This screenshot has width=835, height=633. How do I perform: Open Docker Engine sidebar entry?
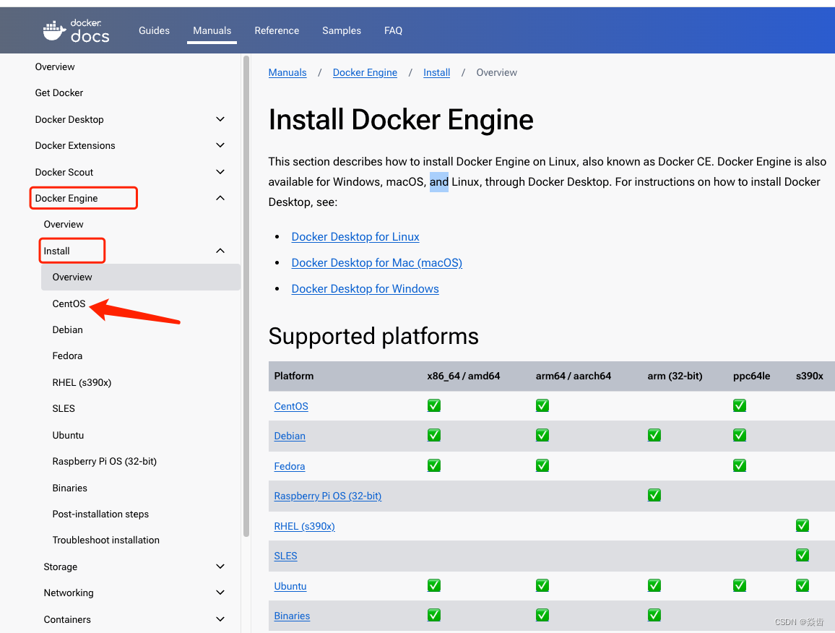pyautogui.click(x=66, y=198)
